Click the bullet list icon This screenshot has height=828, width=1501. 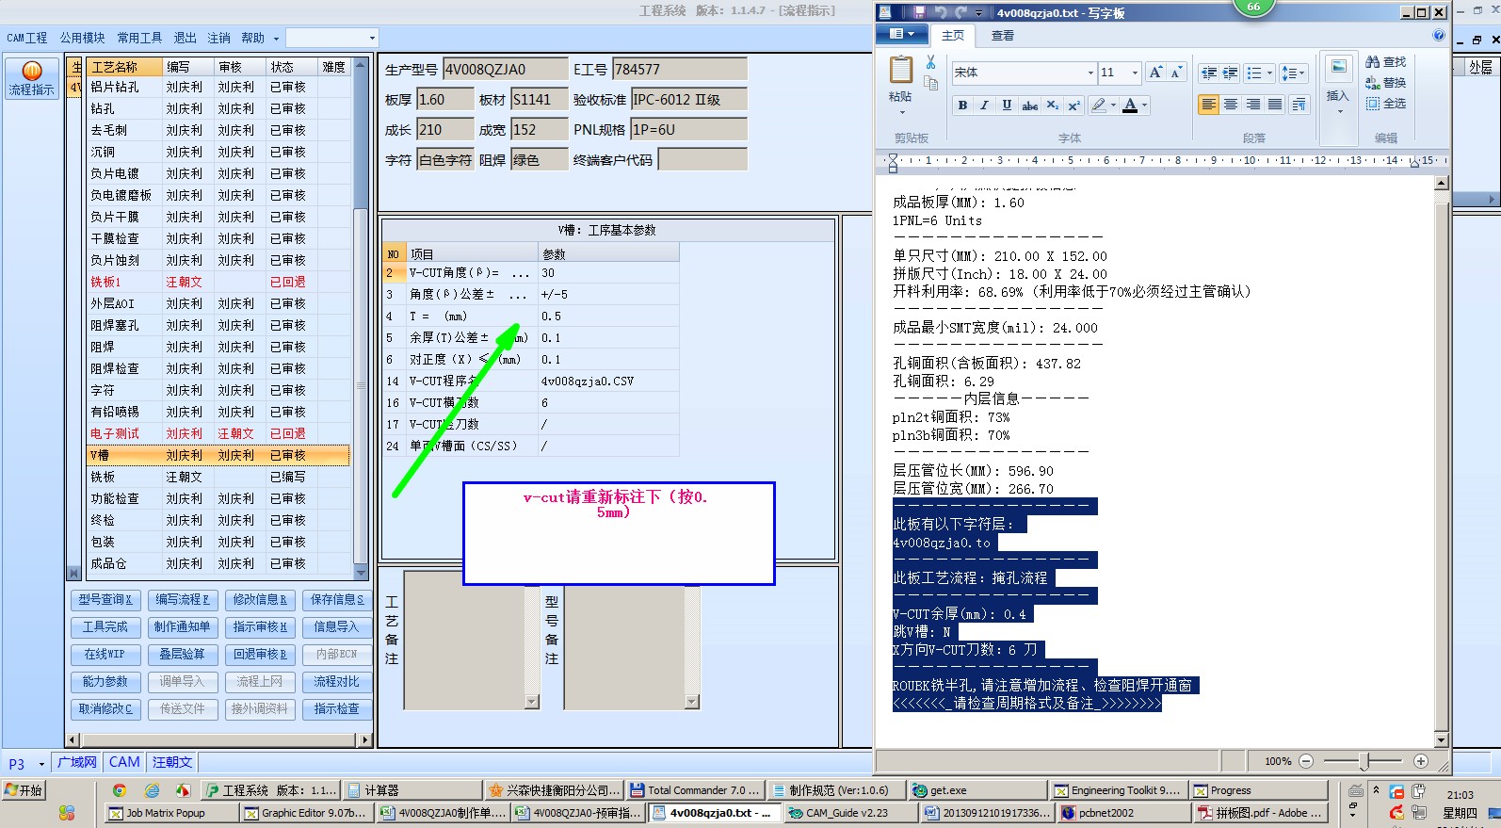1253,73
